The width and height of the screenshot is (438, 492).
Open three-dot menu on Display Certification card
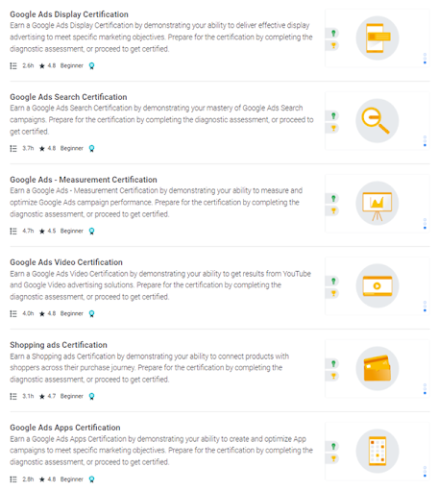425,59
